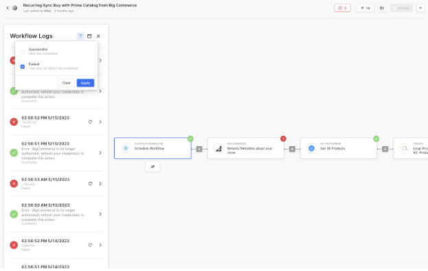Click the Buy with Prime icon in node
428x271 pixels.
[311, 148]
